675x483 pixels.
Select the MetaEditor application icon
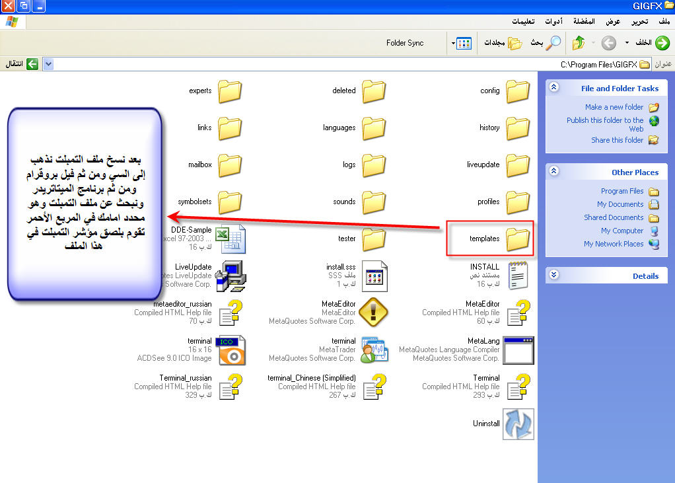point(373,312)
